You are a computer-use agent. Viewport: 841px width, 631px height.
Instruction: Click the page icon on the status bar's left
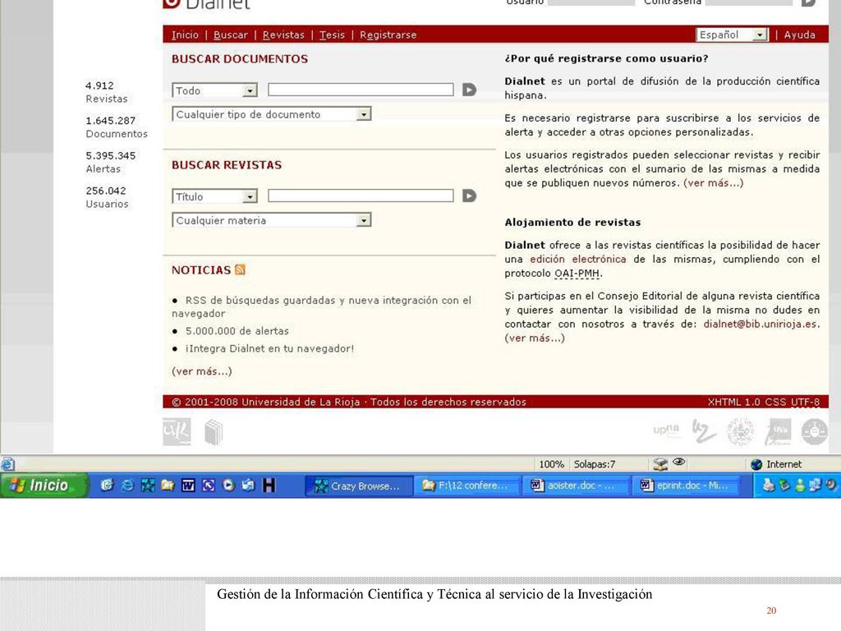point(8,464)
